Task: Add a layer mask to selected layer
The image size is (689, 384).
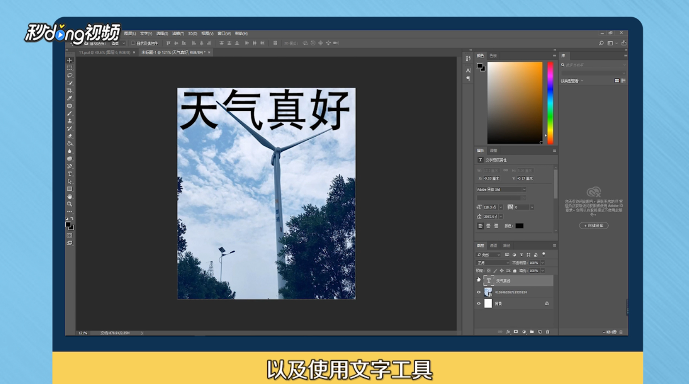Action: pos(516,332)
